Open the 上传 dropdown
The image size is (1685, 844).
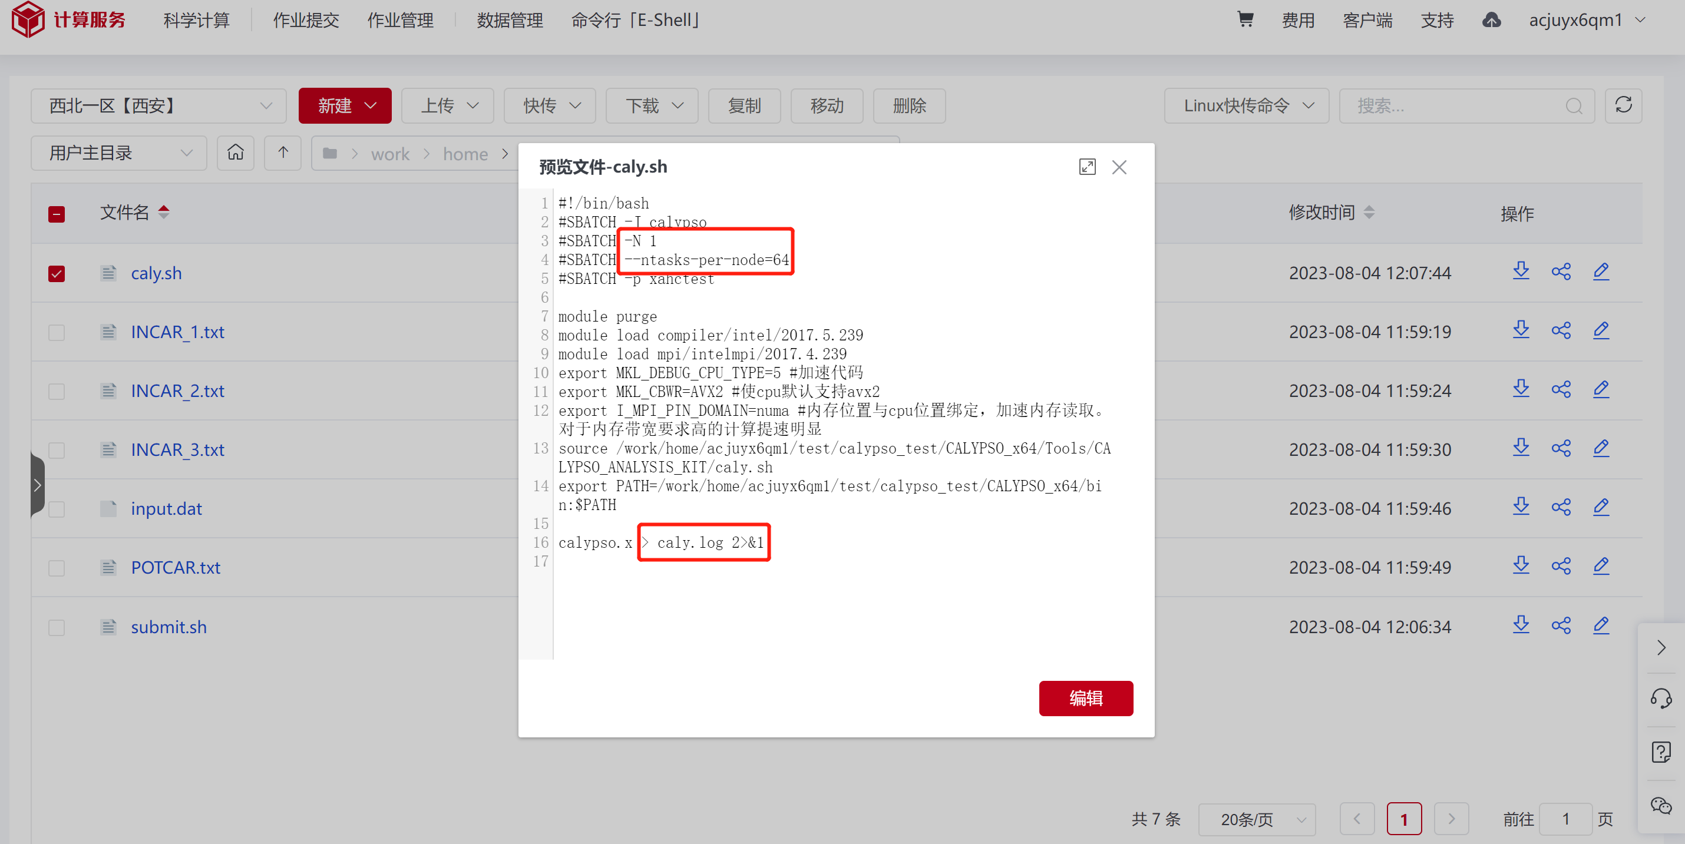tap(448, 105)
